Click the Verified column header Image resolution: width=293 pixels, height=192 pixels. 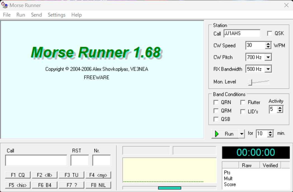[x=270, y=165]
